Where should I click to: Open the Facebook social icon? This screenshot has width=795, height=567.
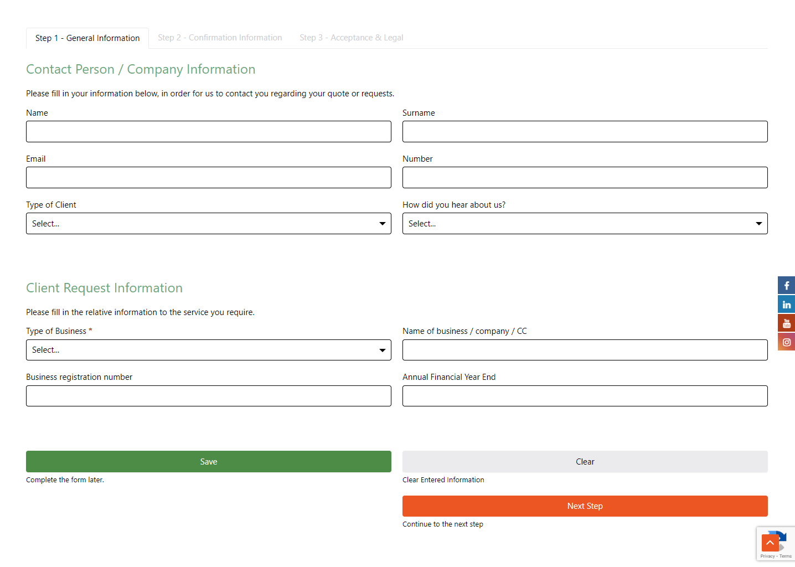786,285
